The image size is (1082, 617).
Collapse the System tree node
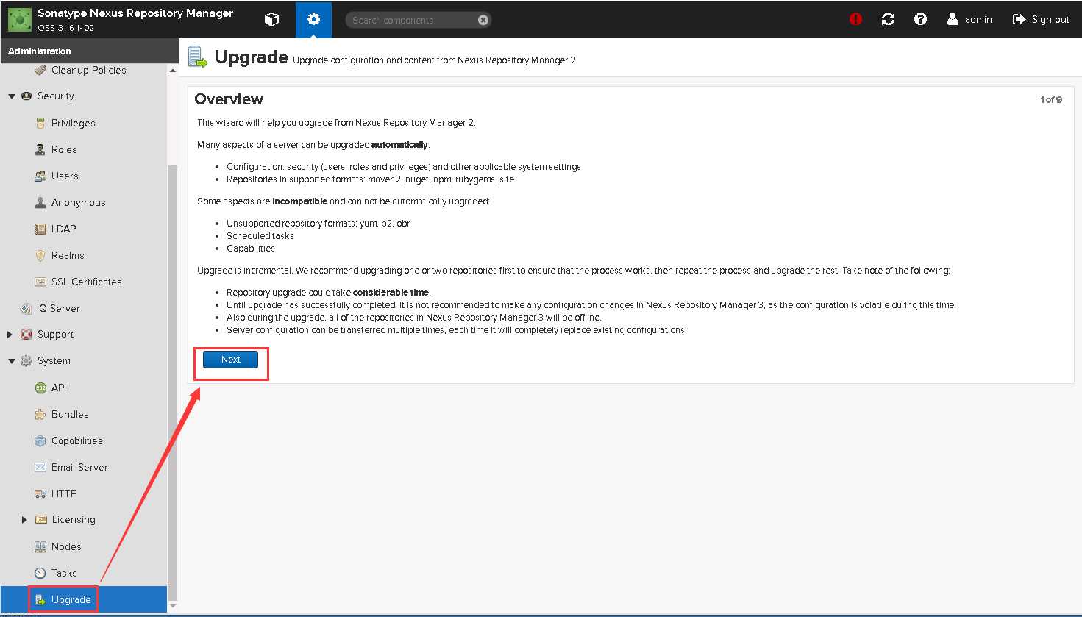click(11, 361)
